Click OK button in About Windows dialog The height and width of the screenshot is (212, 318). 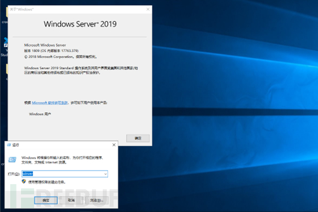pyautogui.click(x=138, y=138)
